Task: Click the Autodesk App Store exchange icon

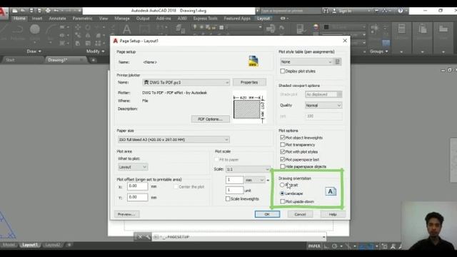Action: 376,11
